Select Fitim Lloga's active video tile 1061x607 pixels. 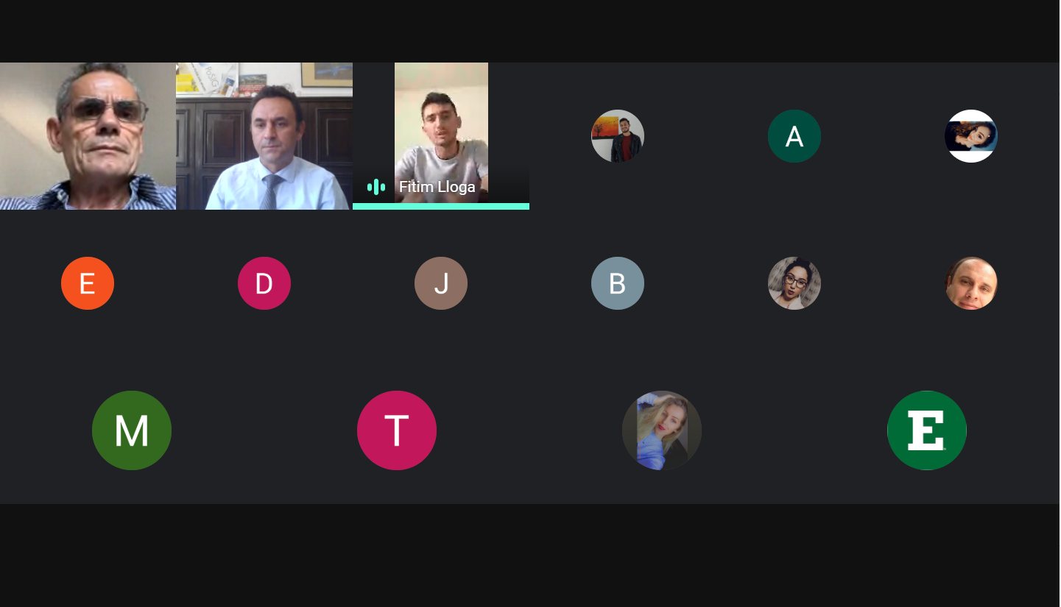click(x=441, y=136)
